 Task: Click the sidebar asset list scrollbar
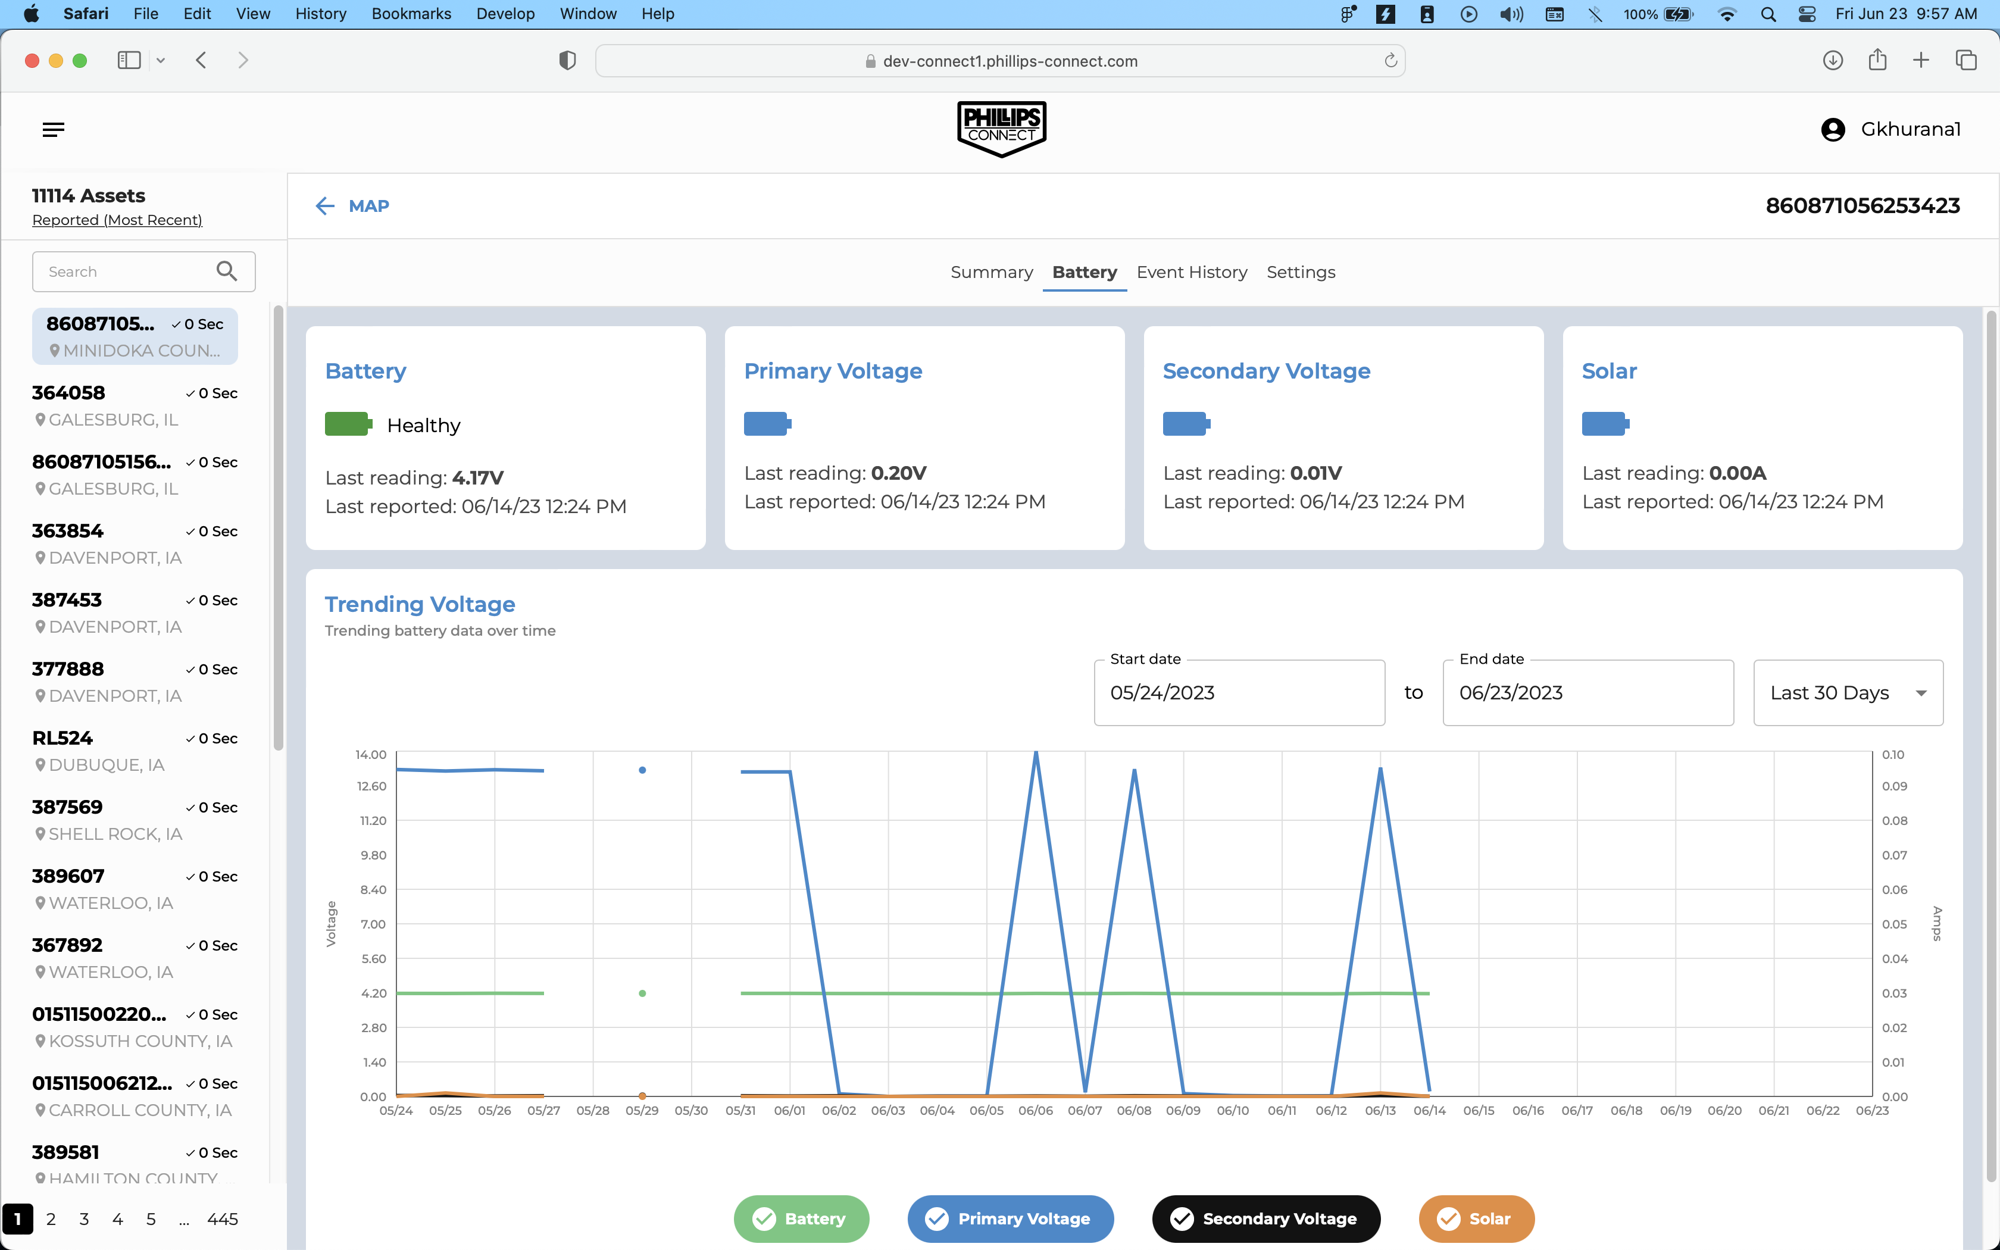[279, 529]
